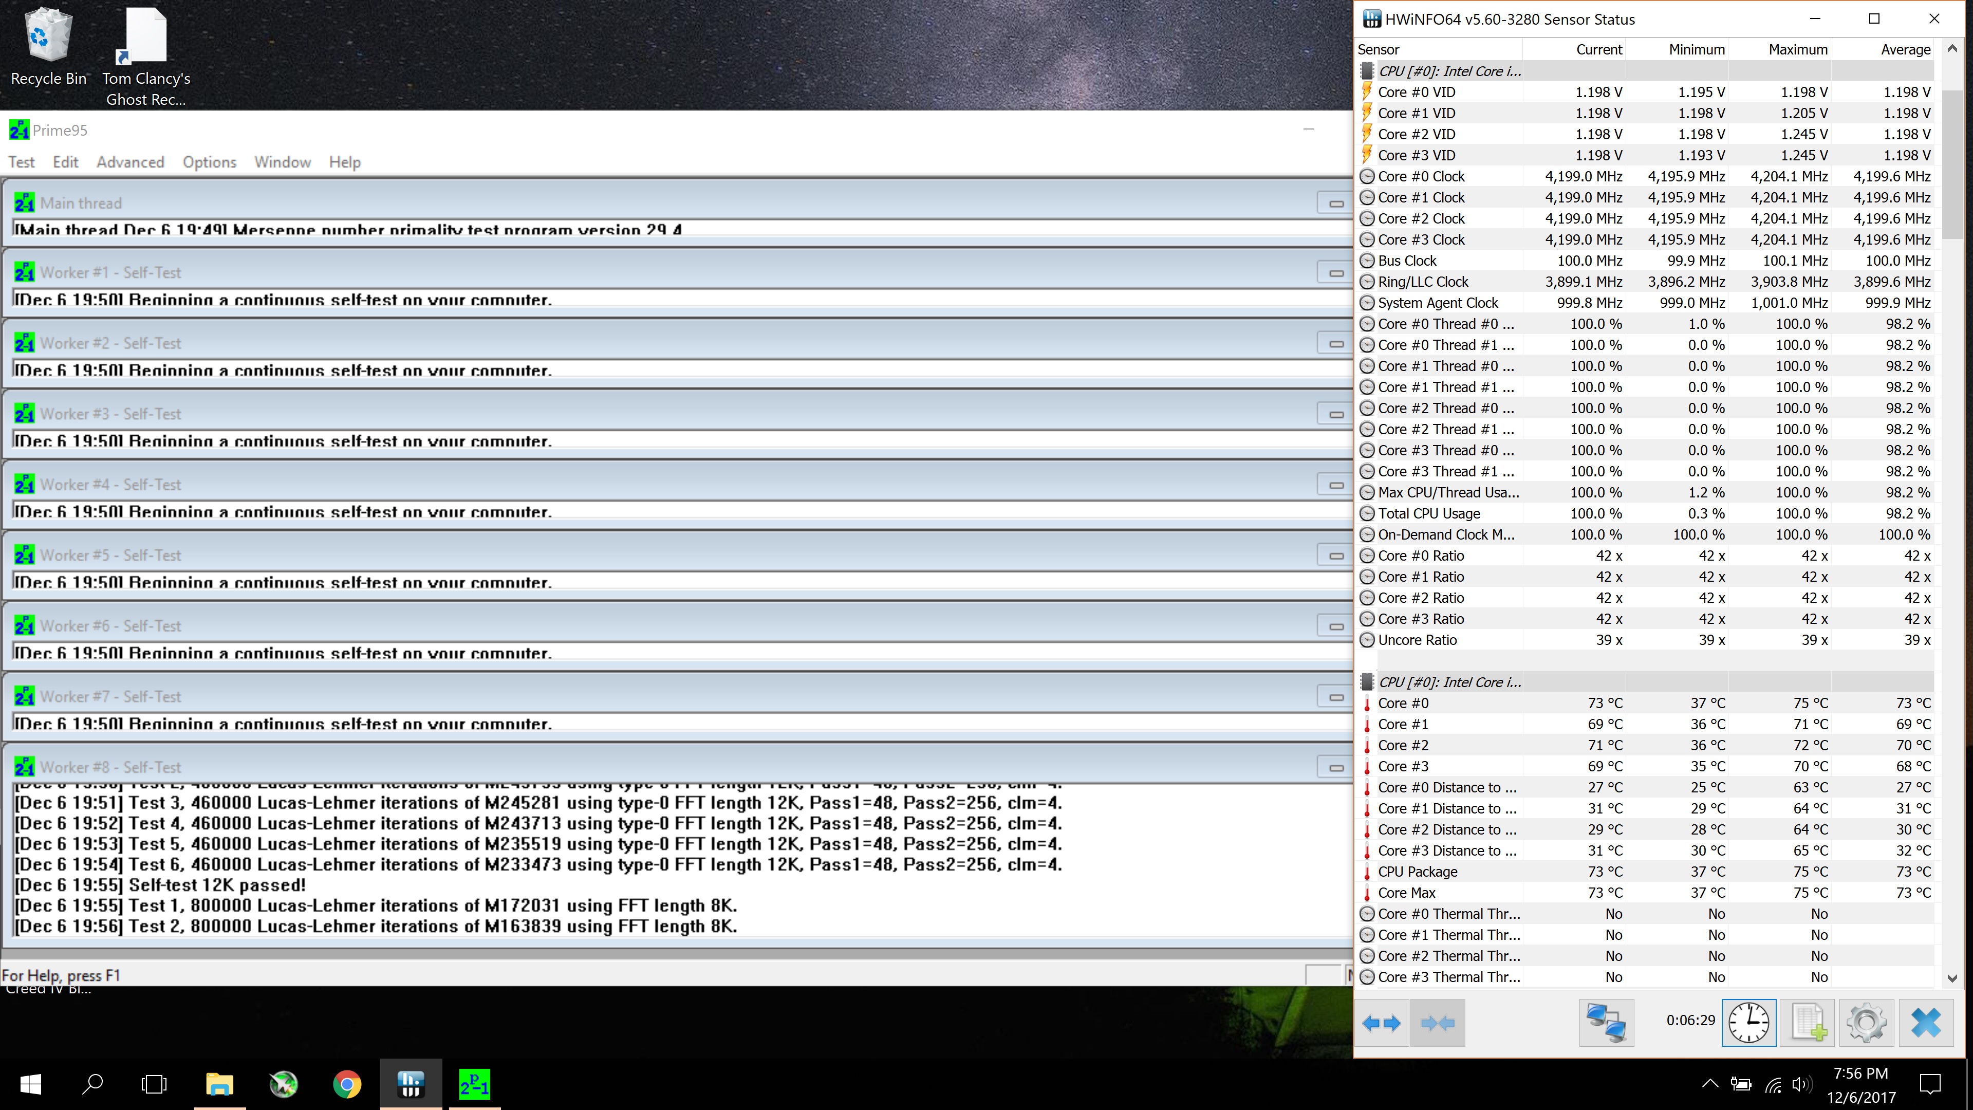Minimize the Worker #1 Self-Test window
This screenshot has height=1110, width=1973.
[x=1336, y=273]
